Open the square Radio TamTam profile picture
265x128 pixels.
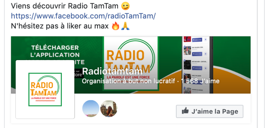(x=45, y=89)
